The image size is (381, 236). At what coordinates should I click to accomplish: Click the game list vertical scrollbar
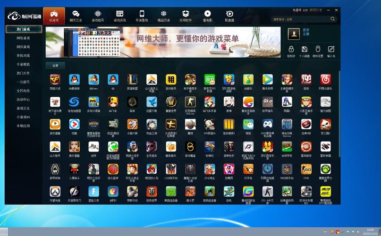pyautogui.click(x=339, y=113)
